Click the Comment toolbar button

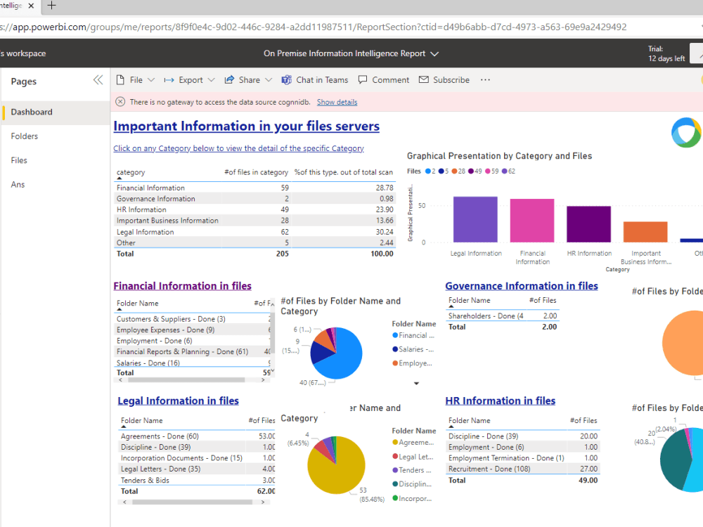pos(384,80)
